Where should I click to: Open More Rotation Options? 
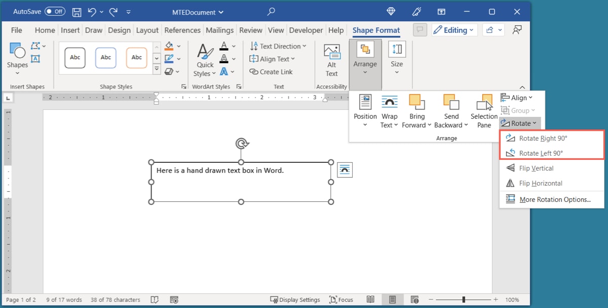[x=555, y=199]
